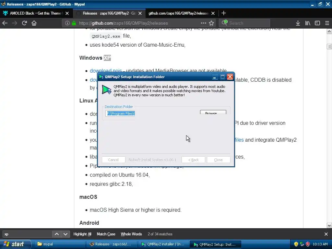332x249 pixels.
Task: Toggle Whole Words in the find bar
Action: coord(131,234)
